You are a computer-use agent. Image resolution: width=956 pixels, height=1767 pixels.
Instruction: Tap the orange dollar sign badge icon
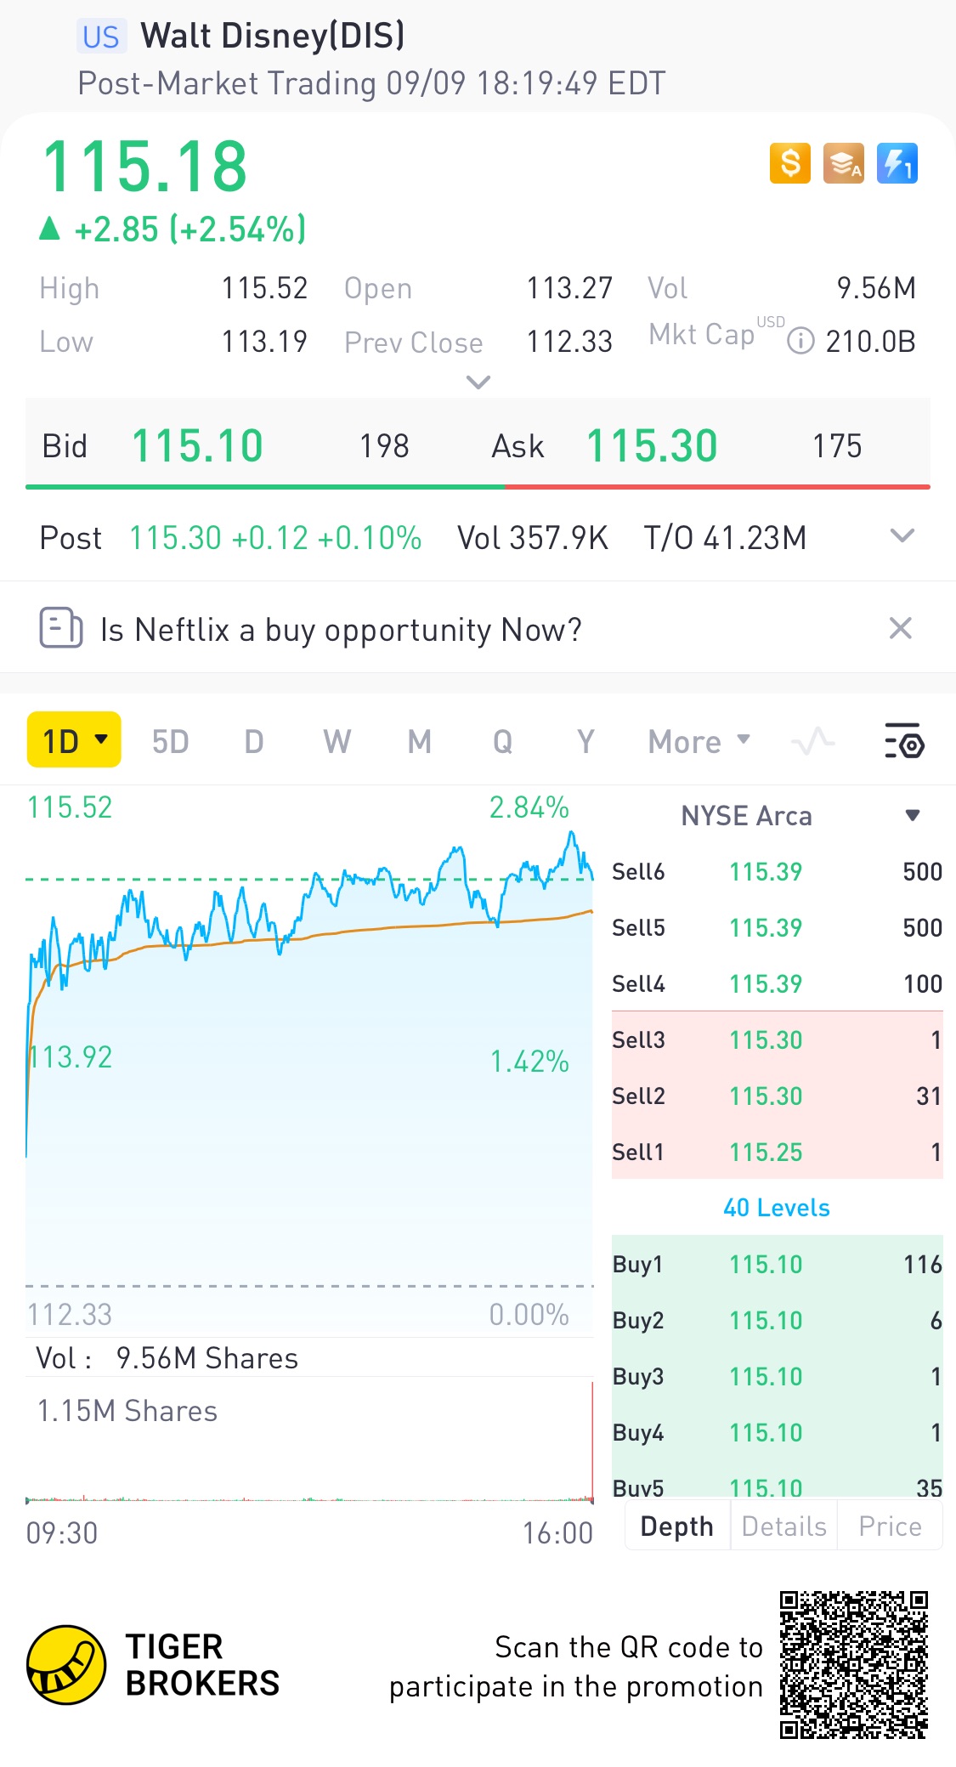[x=789, y=162]
